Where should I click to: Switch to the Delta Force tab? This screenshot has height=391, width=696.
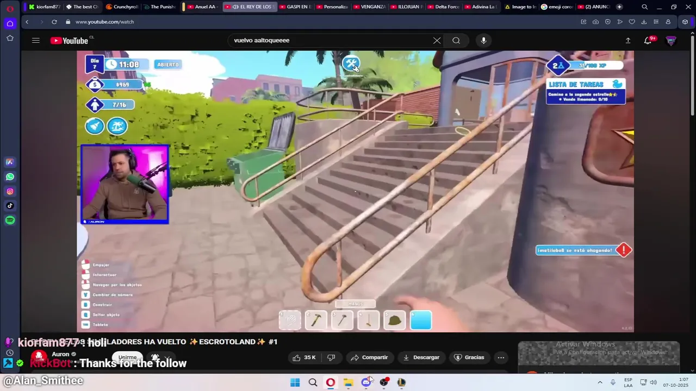tap(443, 7)
